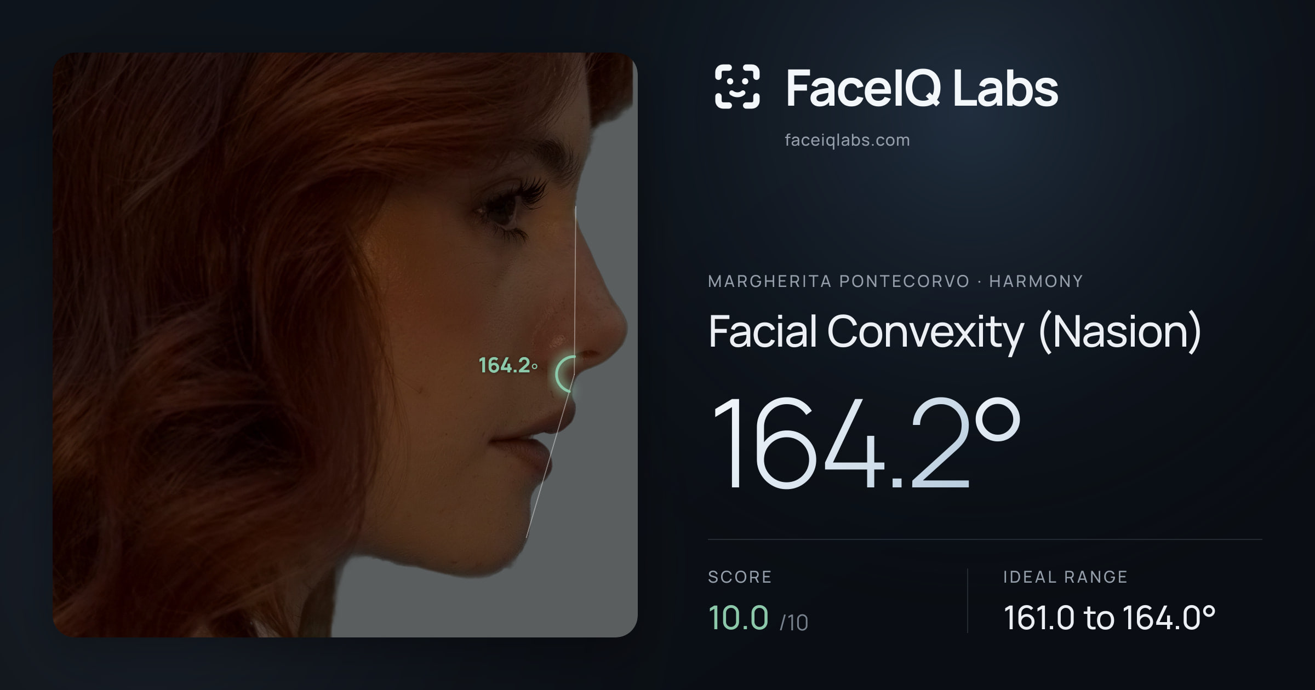Image resolution: width=1315 pixels, height=690 pixels.
Task: Click the FaceIQ Labs title text
Action: (x=922, y=88)
